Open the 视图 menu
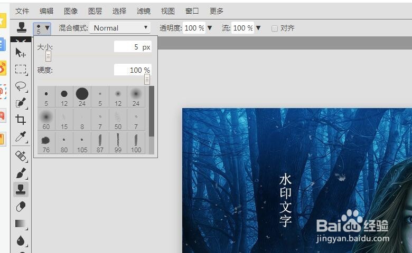Screen dimensions: 412x253 (167, 11)
